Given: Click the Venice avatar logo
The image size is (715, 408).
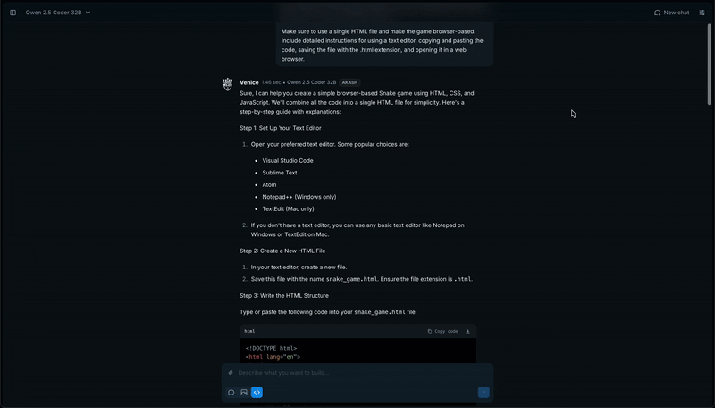Looking at the screenshot, I should pos(228,84).
